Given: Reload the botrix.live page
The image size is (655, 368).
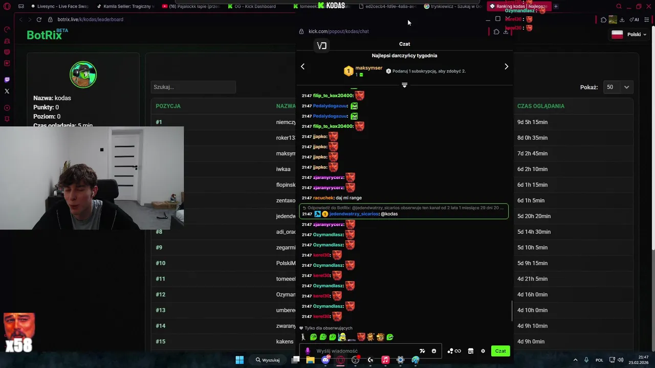Looking at the screenshot, I should pos(39,19).
